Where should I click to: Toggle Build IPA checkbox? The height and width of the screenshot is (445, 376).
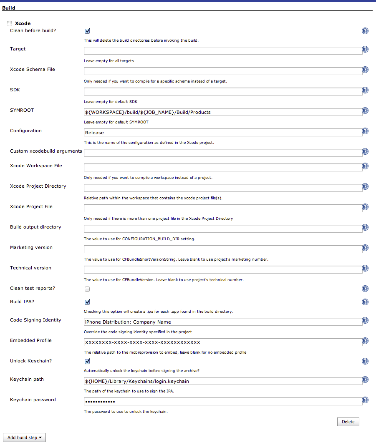[x=87, y=302]
